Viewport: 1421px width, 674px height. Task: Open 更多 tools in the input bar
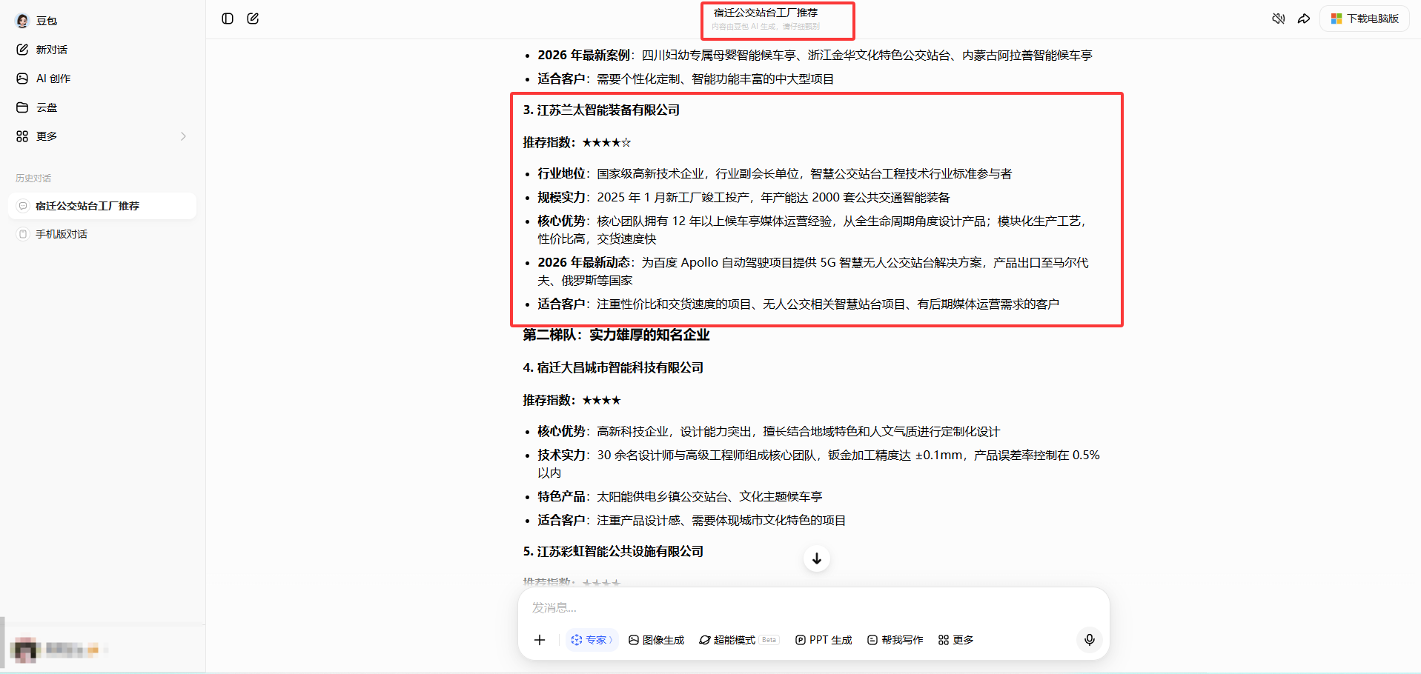coord(955,640)
